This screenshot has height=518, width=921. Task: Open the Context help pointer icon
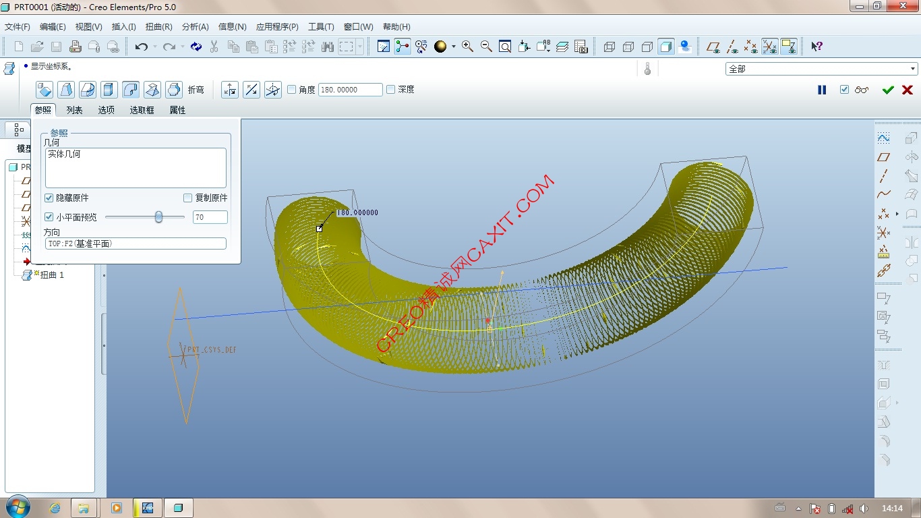pyautogui.click(x=816, y=47)
